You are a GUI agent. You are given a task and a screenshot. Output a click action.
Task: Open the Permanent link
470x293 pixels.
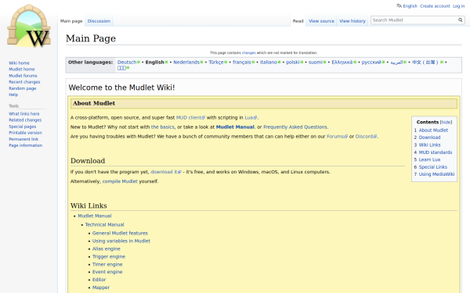(23, 139)
